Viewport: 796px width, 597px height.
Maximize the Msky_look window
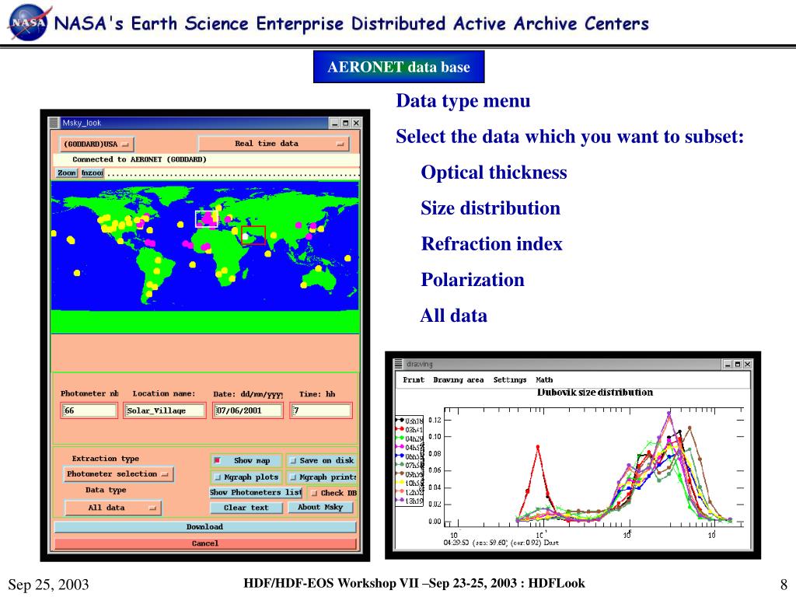346,123
